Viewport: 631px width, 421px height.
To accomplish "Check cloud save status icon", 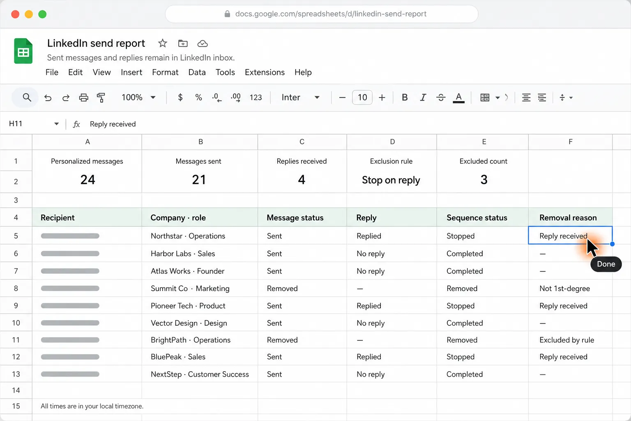I will click(x=203, y=43).
